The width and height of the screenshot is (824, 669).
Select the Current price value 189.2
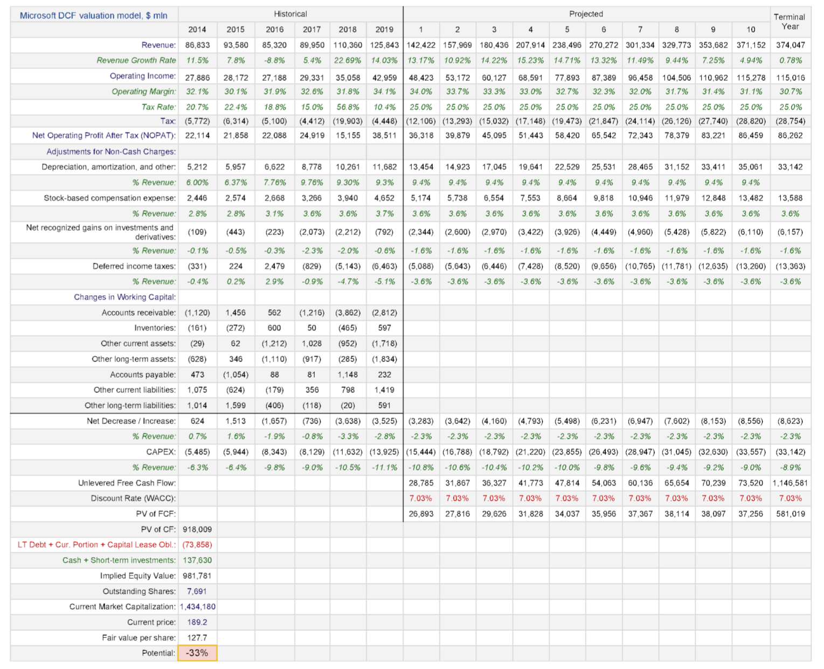[197, 622]
